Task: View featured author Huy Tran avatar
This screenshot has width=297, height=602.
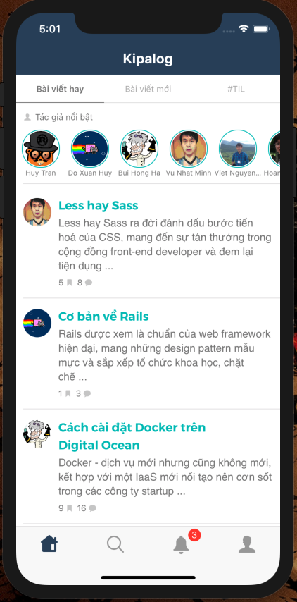Action: [x=41, y=149]
